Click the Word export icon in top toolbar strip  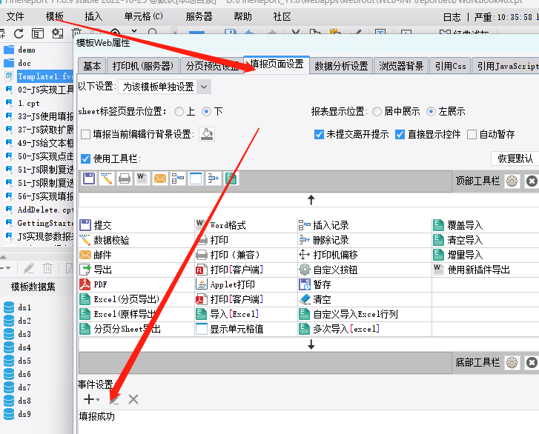[x=142, y=178]
